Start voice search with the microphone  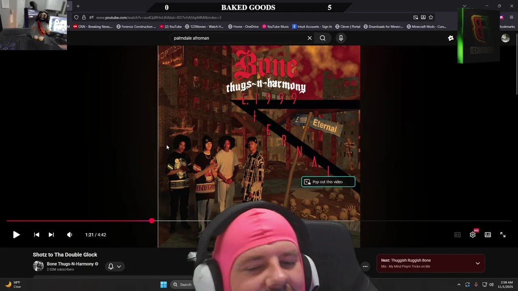tap(341, 38)
